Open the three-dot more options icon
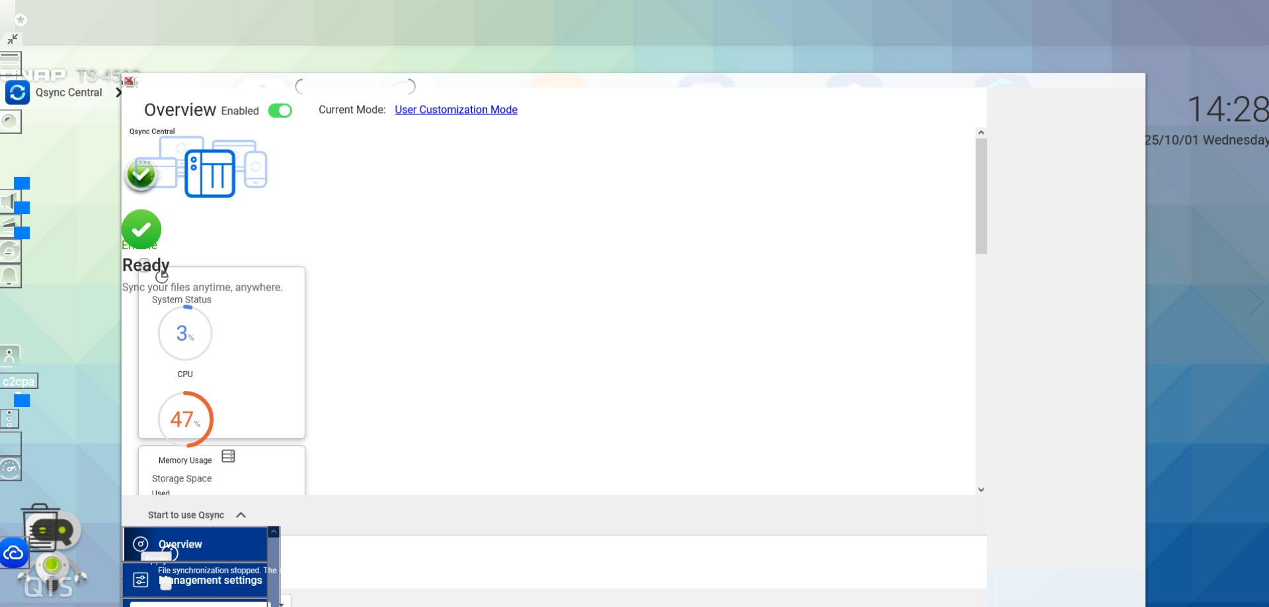The image size is (1269, 607). pos(9,419)
